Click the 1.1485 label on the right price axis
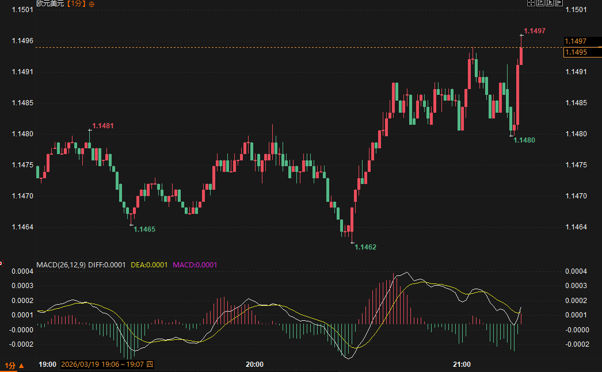602x372 pixels. (x=576, y=103)
